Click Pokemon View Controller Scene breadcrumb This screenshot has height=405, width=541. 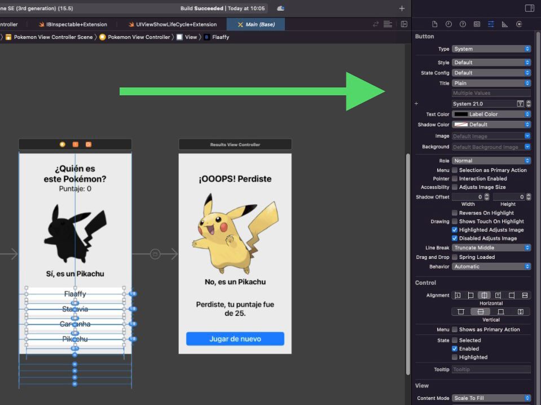pyautogui.click(x=49, y=37)
